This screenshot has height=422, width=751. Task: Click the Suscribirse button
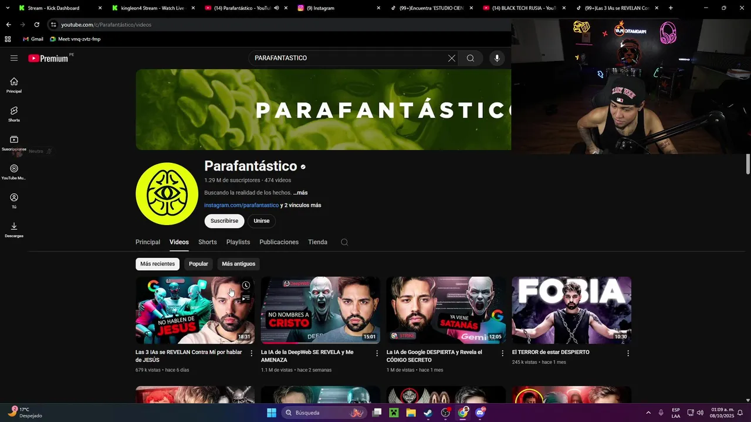pos(224,221)
